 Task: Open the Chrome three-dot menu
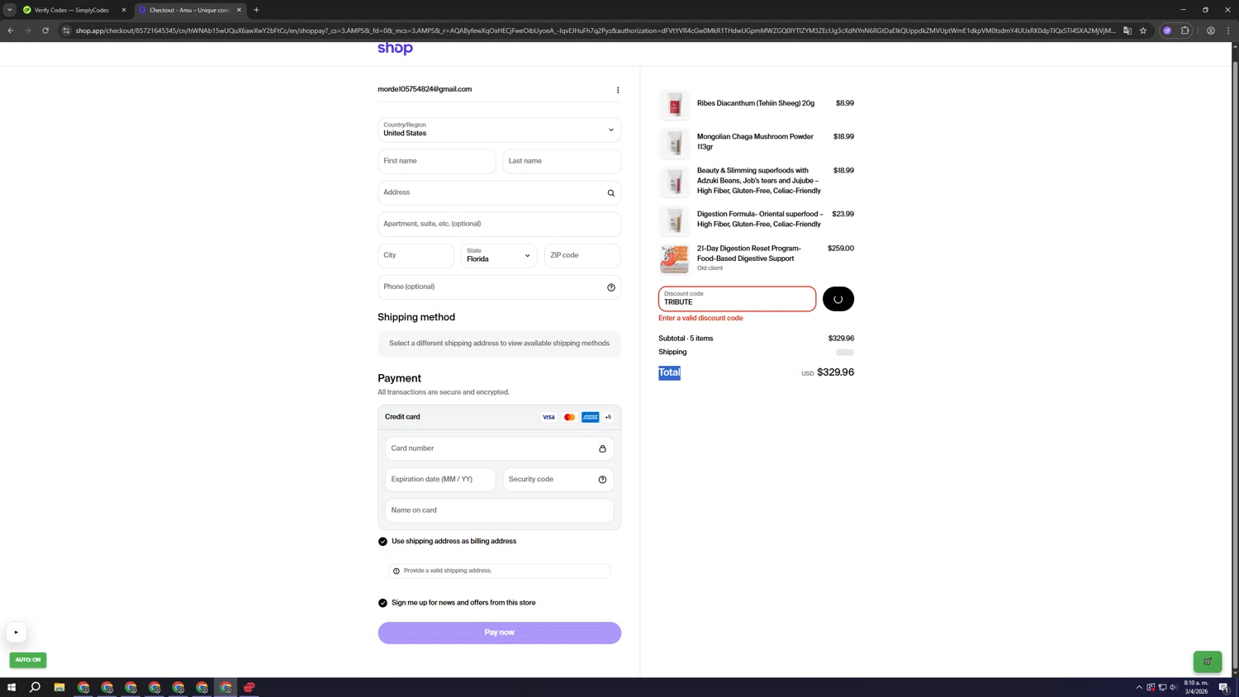(x=1228, y=31)
